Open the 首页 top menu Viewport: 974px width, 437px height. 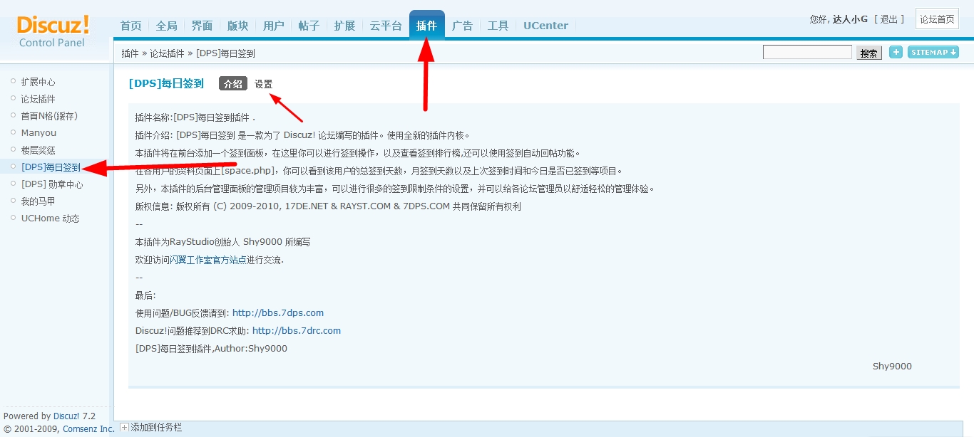(x=131, y=26)
